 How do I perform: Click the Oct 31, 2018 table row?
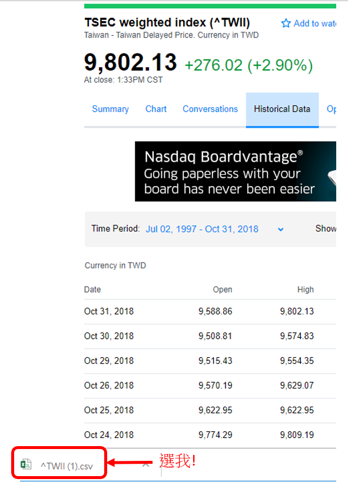point(210,311)
